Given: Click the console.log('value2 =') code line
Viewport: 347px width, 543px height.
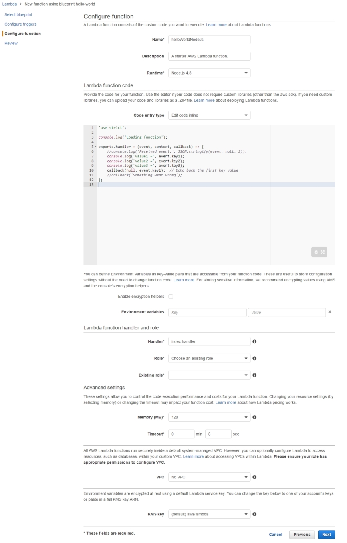Looking at the screenshot, I should coord(146,161).
